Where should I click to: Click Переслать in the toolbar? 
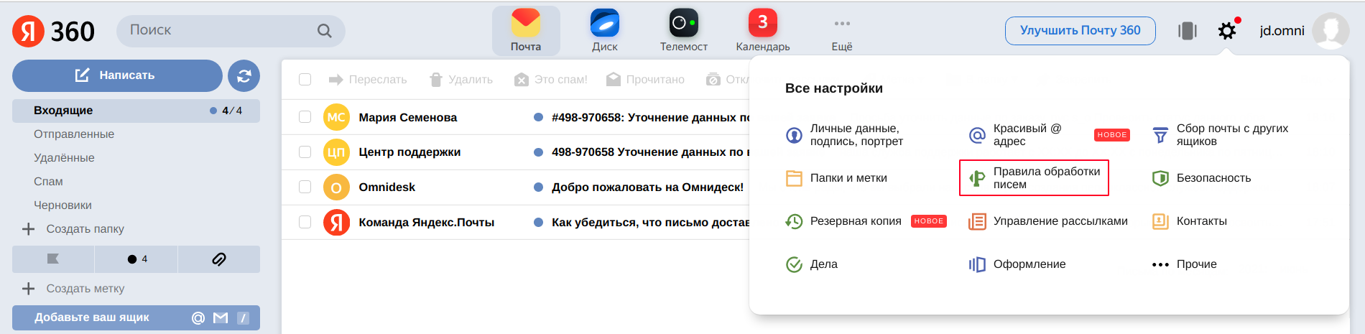[368, 80]
